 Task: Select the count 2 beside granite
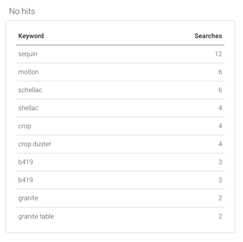point(220,198)
